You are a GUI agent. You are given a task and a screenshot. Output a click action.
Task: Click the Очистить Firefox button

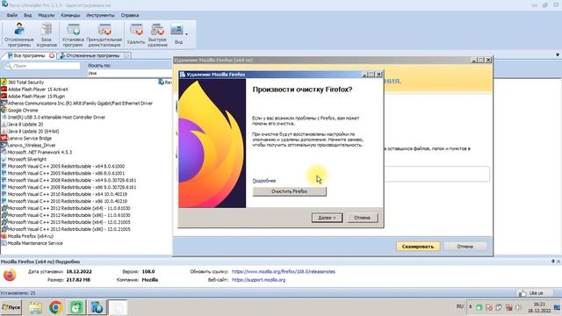[x=289, y=191]
